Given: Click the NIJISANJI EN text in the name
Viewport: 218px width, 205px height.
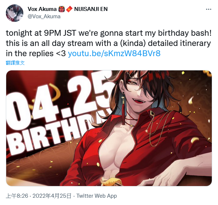Looking at the screenshot, I should pos(91,9).
